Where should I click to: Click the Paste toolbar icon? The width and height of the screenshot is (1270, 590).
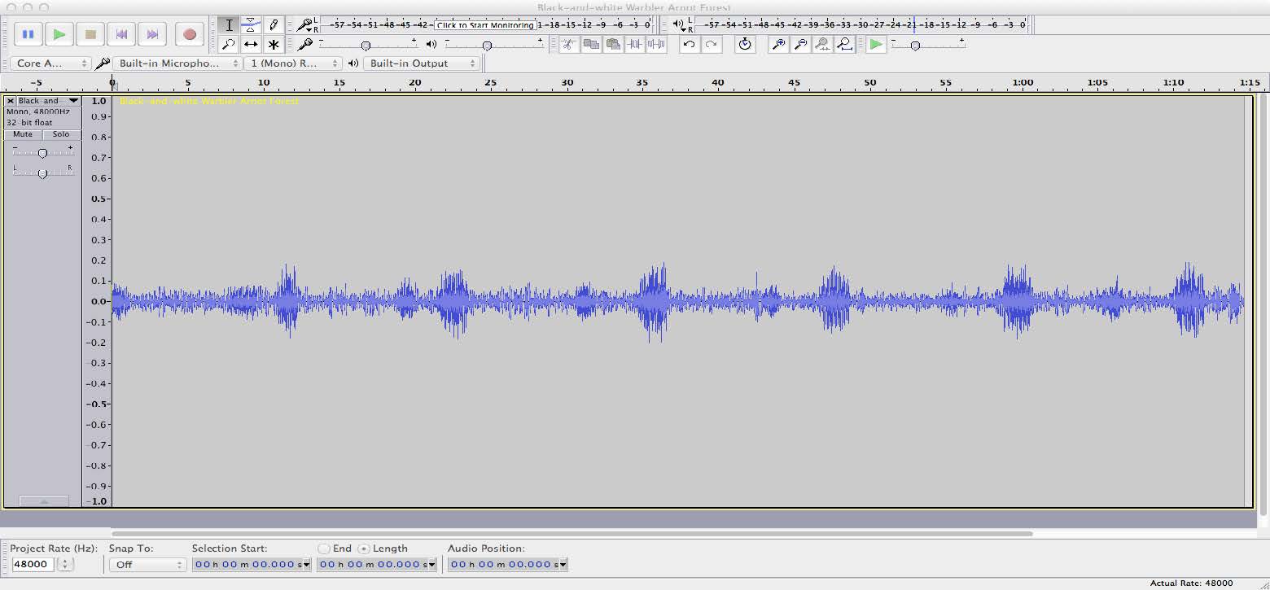point(613,45)
